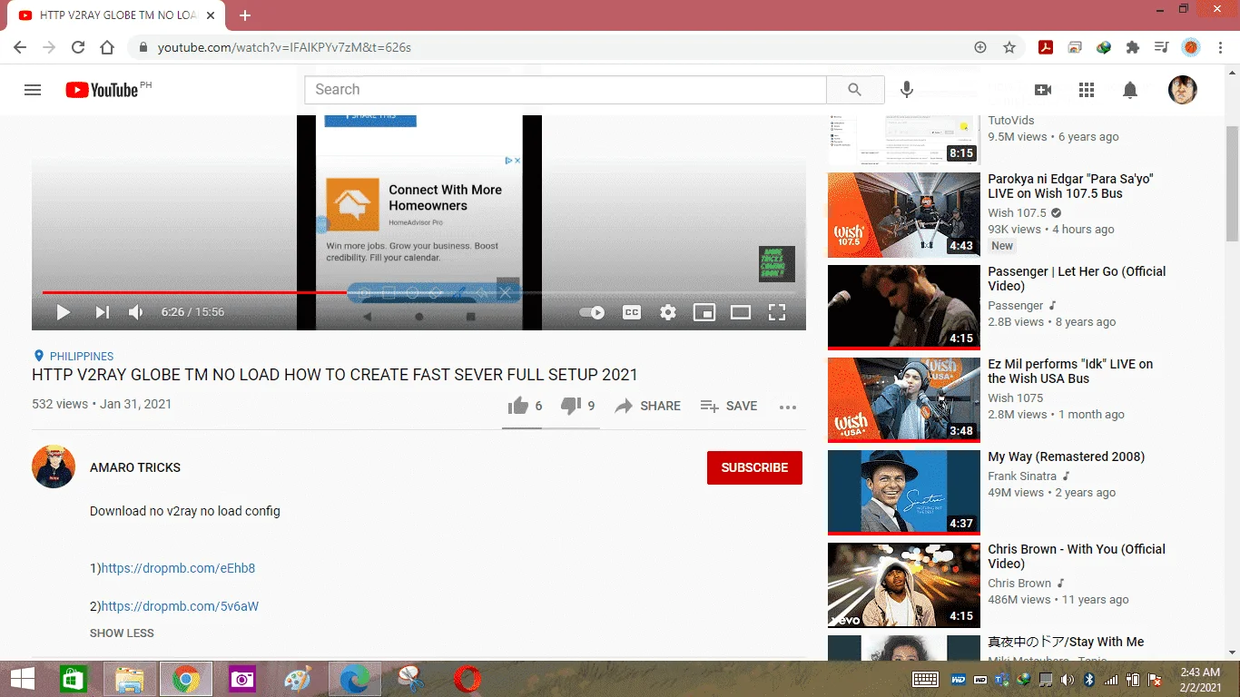The image size is (1240, 697).
Task: Open the Chrome three-dot menu
Action: click(x=1220, y=47)
